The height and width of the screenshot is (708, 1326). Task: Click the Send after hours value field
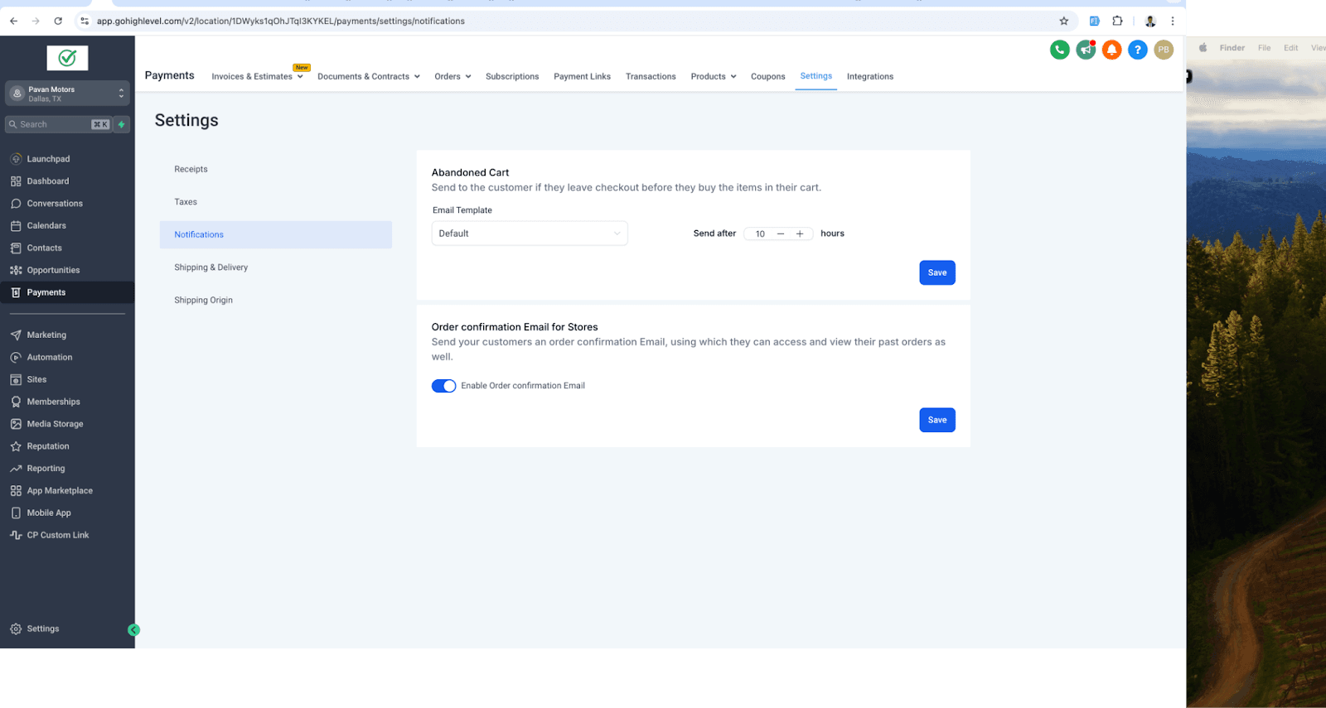(x=760, y=234)
